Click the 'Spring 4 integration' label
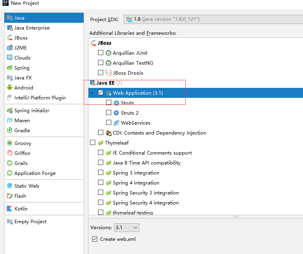Screen dimensions: 303x254 [136, 183]
